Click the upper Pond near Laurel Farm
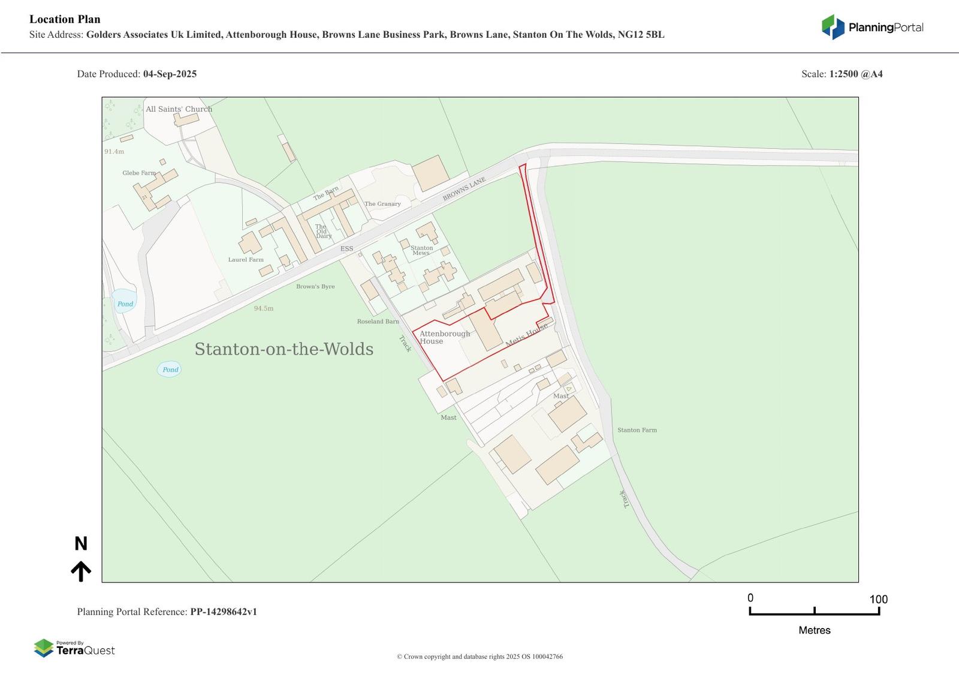 click(x=125, y=304)
